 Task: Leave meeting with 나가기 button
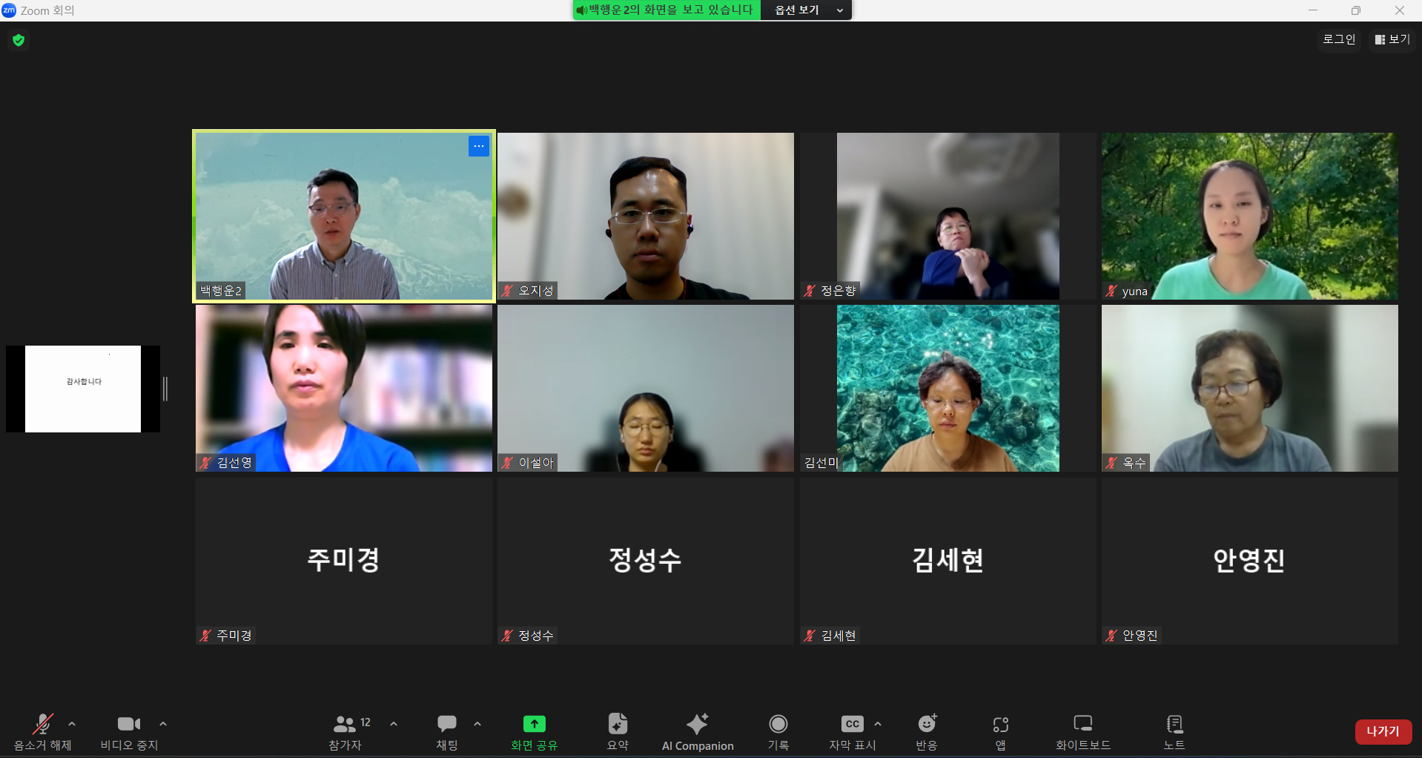tap(1383, 731)
